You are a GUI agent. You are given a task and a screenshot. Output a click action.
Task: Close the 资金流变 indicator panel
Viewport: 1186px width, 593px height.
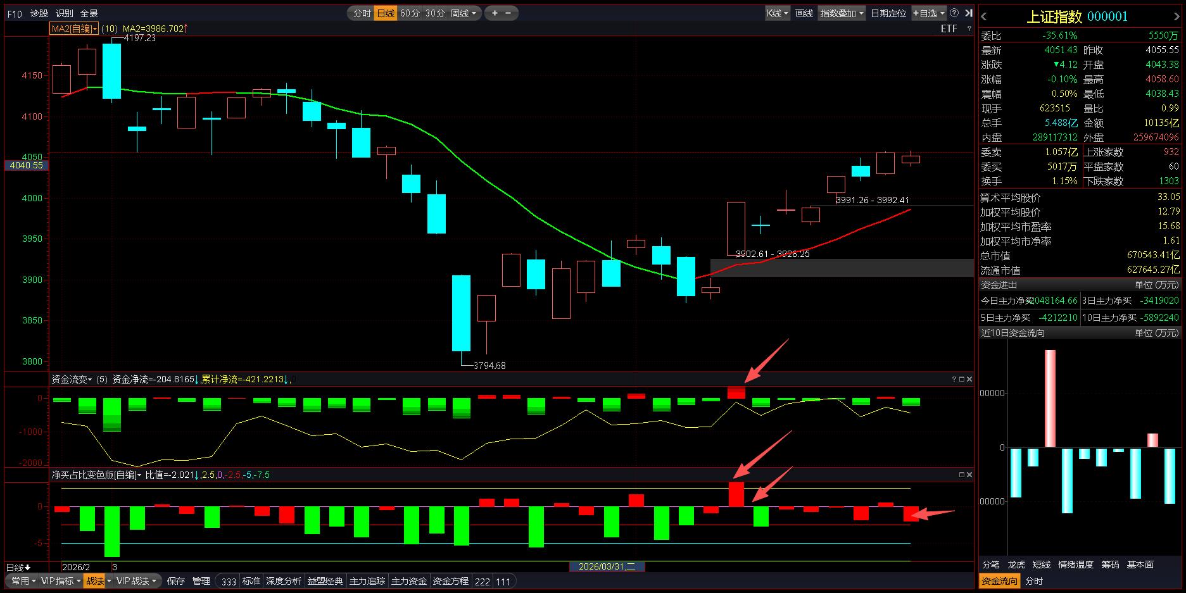969,379
